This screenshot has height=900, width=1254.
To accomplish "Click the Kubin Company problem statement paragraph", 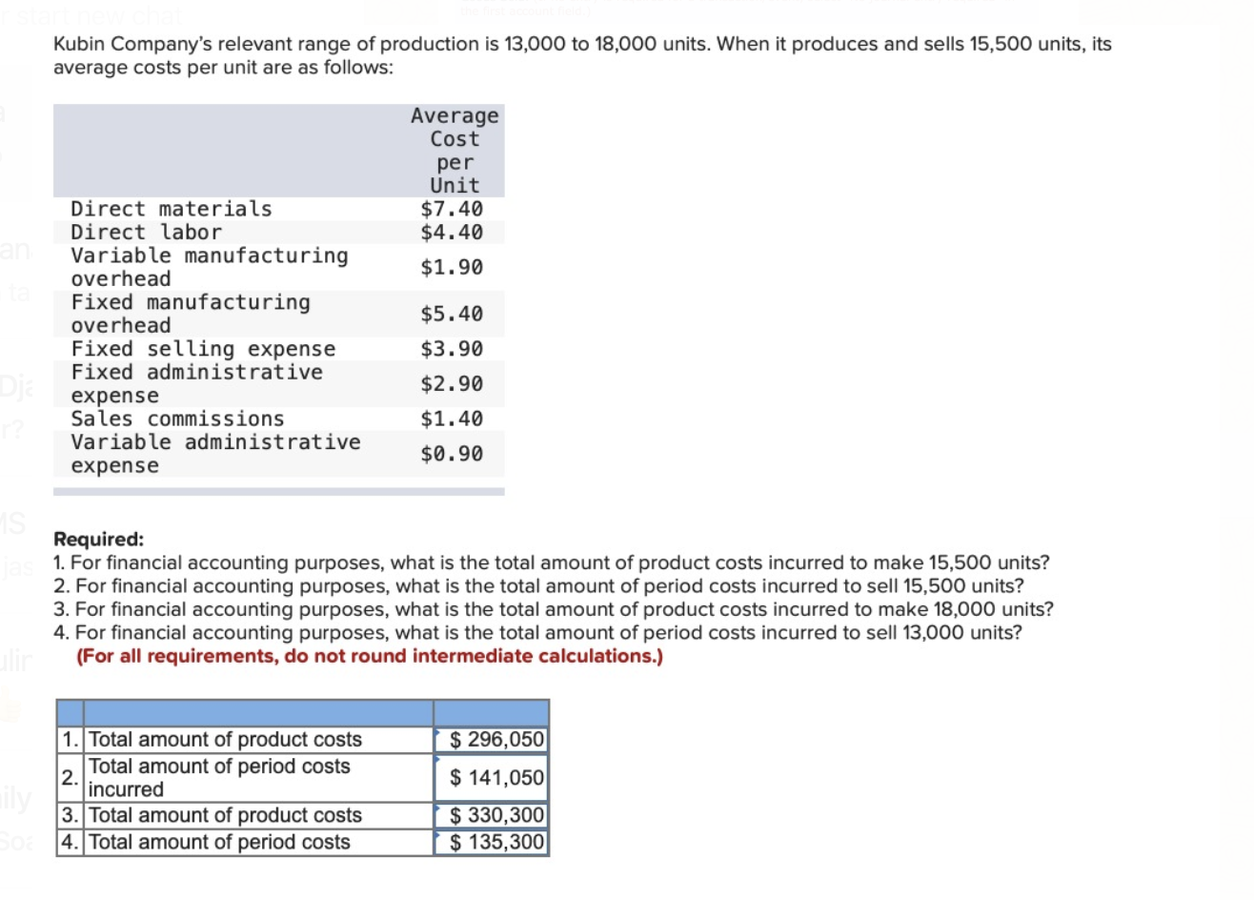I will [x=582, y=55].
